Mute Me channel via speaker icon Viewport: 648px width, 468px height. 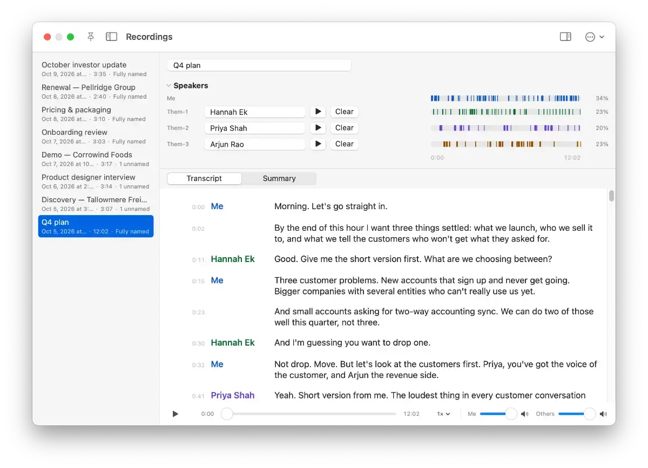tap(524, 414)
